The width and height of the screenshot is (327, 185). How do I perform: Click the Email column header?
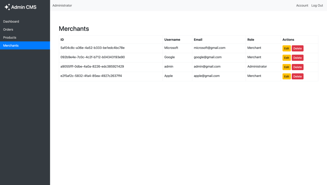(198, 40)
